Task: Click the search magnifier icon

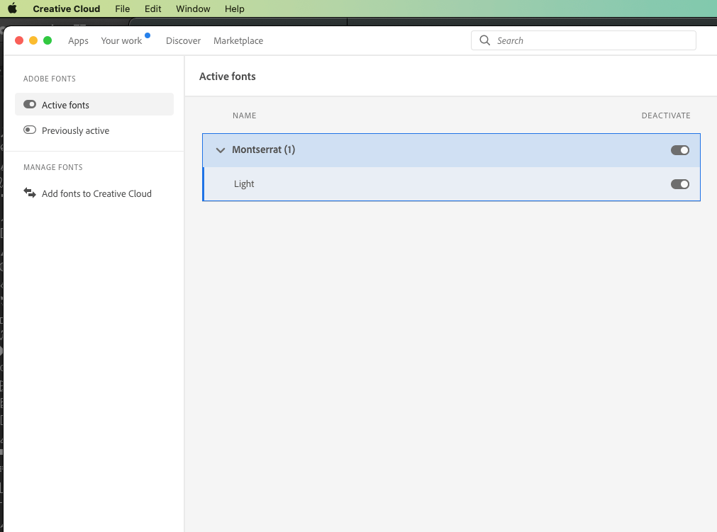Action: pyautogui.click(x=484, y=40)
